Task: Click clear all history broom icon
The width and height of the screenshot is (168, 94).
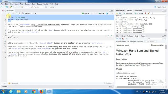Action: pos(149,13)
